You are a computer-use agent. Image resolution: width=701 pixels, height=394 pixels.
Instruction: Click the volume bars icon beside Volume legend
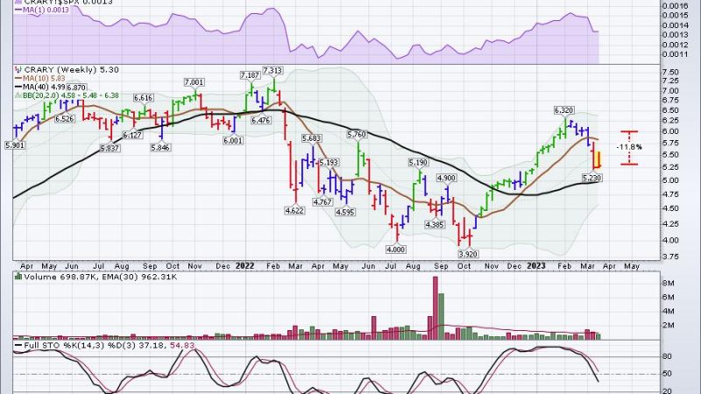click(x=18, y=277)
